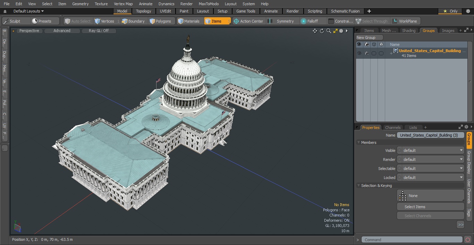Image resolution: width=474 pixels, height=245 pixels.
Task: Click the Properties panel gear icon
Action: pos(466,127)
